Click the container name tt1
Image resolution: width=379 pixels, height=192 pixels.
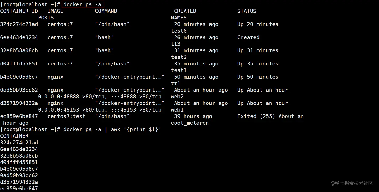176,83
